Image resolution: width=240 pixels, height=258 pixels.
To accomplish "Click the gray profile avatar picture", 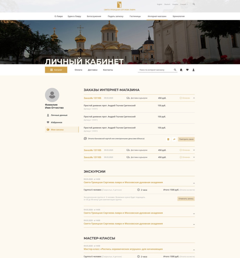I will click(52, 95).
